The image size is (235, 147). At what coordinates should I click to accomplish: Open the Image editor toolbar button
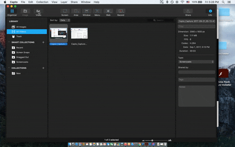pyautogui.click(x=25, y=13)
